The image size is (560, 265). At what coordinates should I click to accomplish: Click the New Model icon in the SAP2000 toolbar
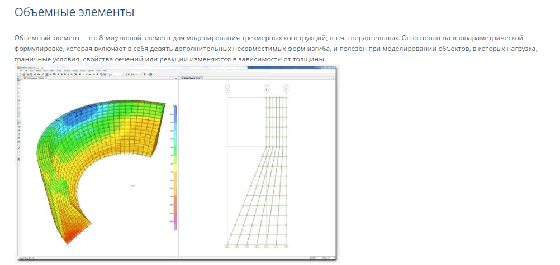(20, 74)
